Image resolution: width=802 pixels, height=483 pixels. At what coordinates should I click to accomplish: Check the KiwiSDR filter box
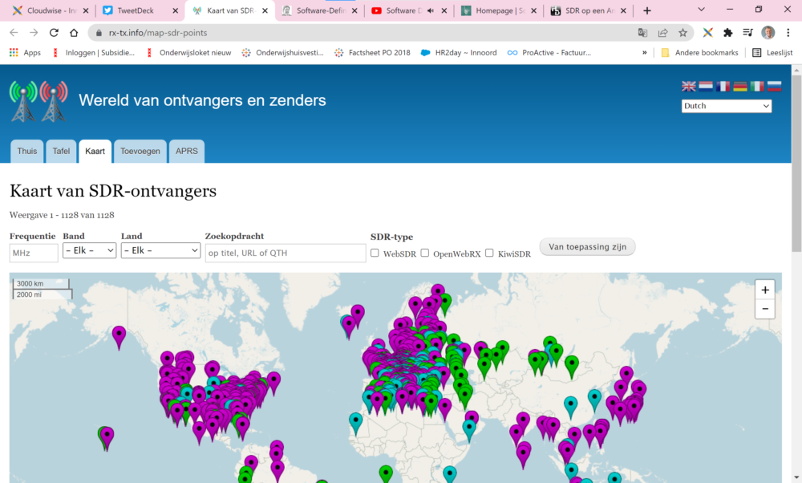pyautogui.click(x=489, y=253)
